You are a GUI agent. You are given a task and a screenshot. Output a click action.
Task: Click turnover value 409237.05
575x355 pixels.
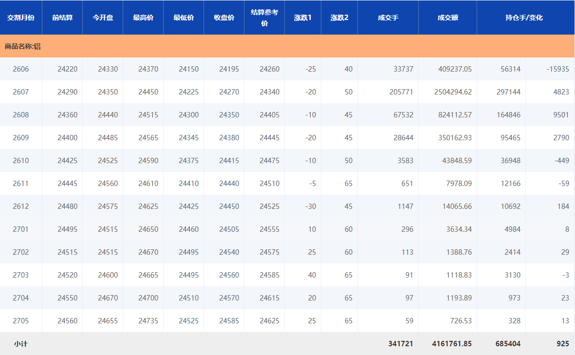455,69
